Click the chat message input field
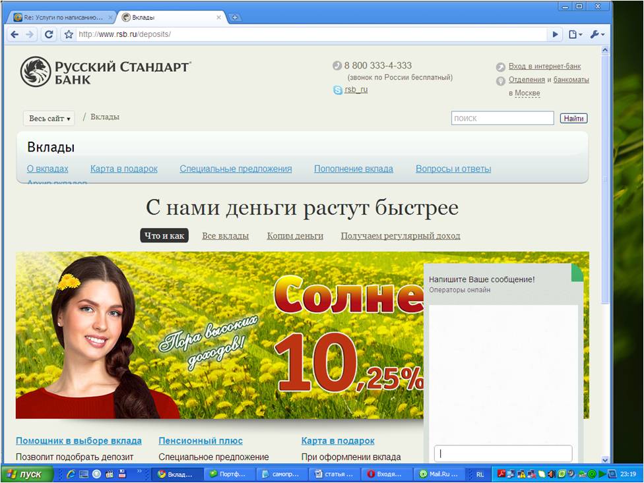Viewport: 644px width, 483px height. point(503,453)
